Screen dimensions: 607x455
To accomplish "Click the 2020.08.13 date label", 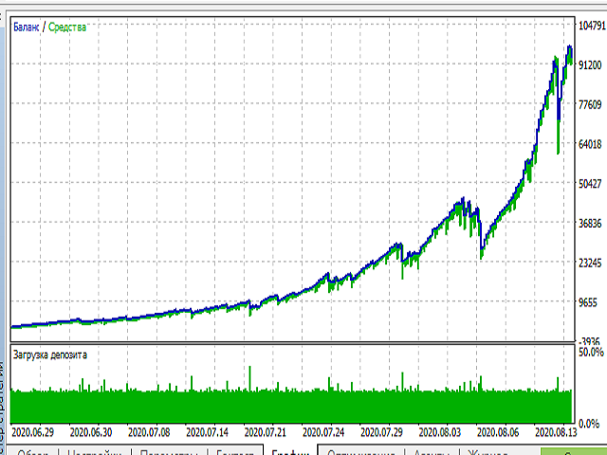I will [x=556, y=432].
